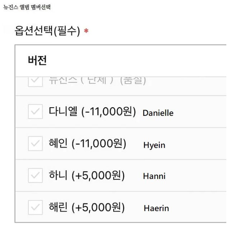The height and width of the screenshot is (226, 230).
Task: Click the sold-out 뉴진스 group checkbox
Action: [x=35, y=81]
